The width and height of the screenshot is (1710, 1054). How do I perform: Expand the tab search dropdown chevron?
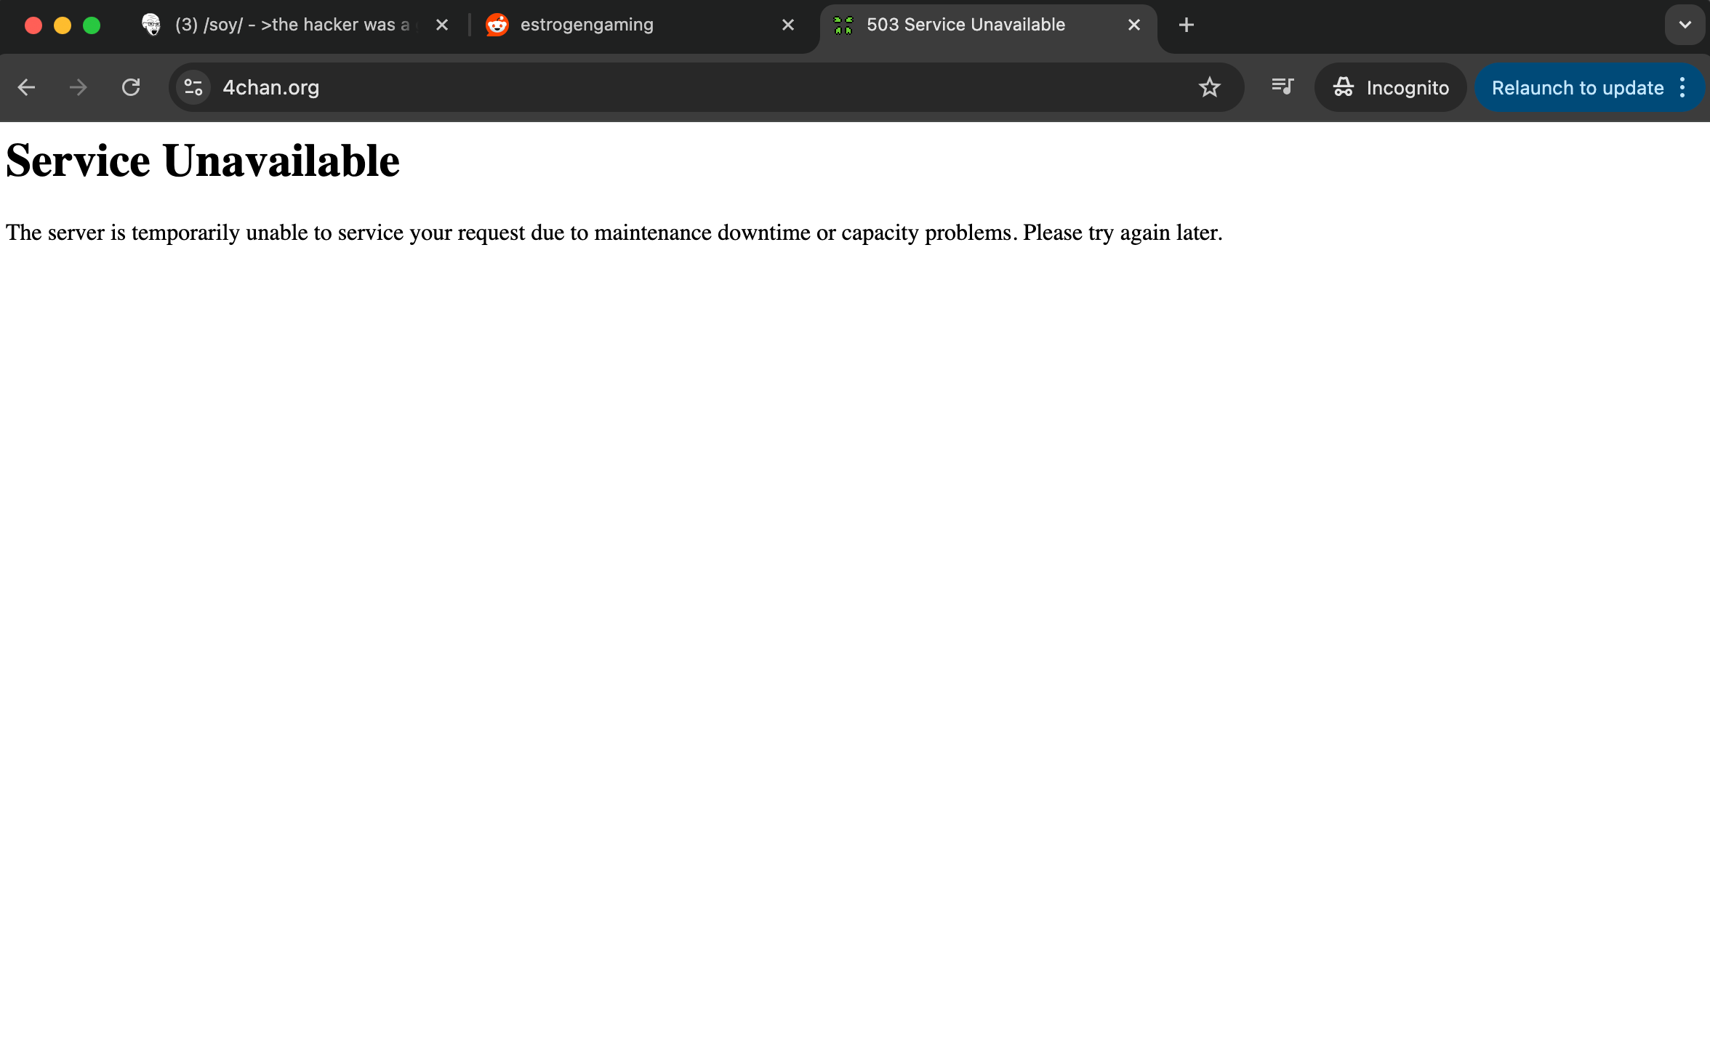(x=1685, y=25)
